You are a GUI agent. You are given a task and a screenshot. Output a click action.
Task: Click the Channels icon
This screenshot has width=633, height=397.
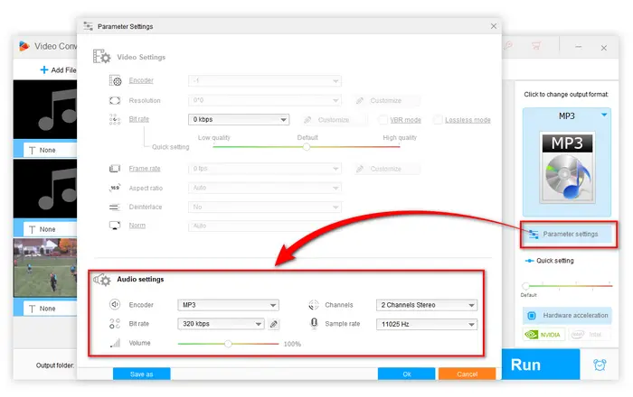[314, 305]
